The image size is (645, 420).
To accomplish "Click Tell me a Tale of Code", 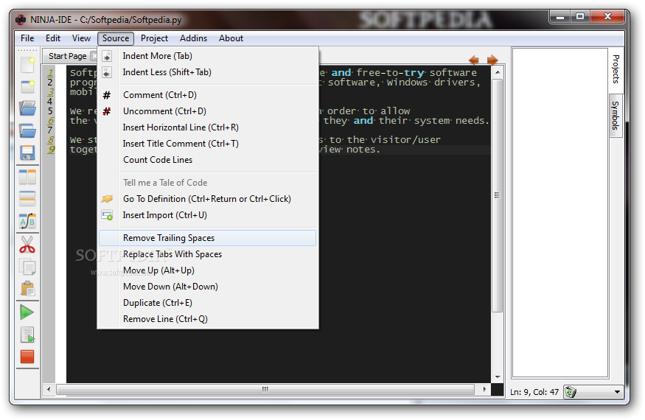I will click(x=208, y=183).
